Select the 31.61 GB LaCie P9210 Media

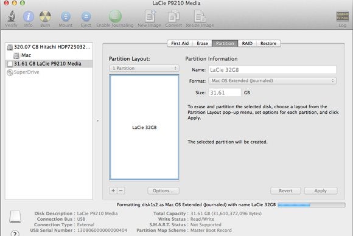(49, 64)
